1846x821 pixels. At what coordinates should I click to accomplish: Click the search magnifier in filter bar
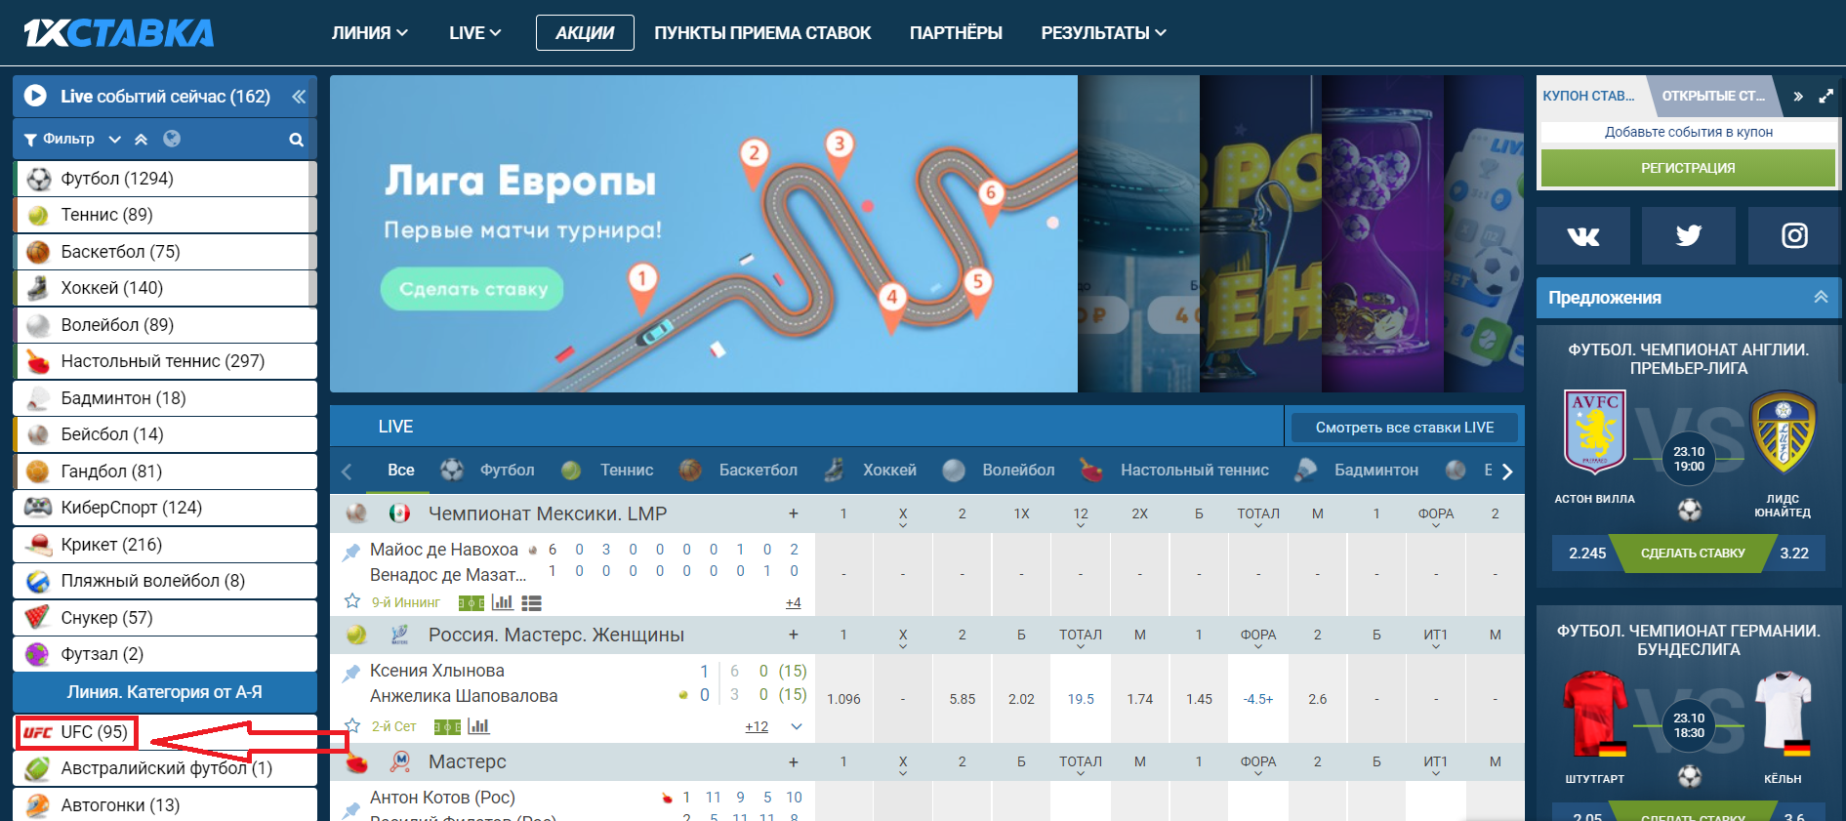296,140
